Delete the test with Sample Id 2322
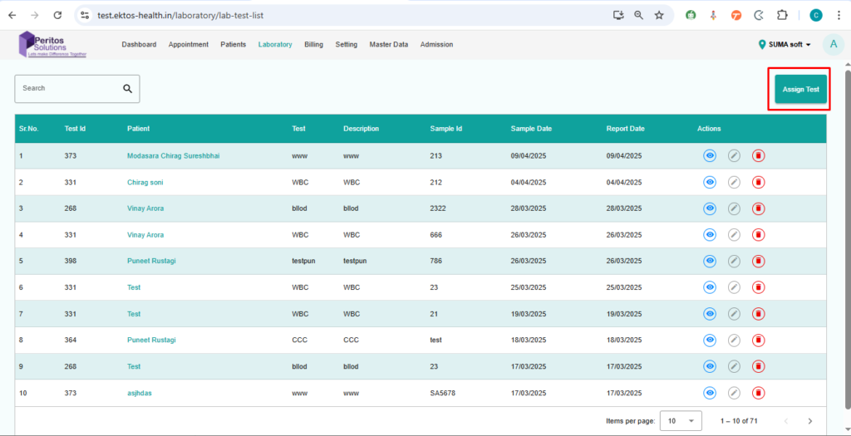851x436 pixels. point(758,208)
